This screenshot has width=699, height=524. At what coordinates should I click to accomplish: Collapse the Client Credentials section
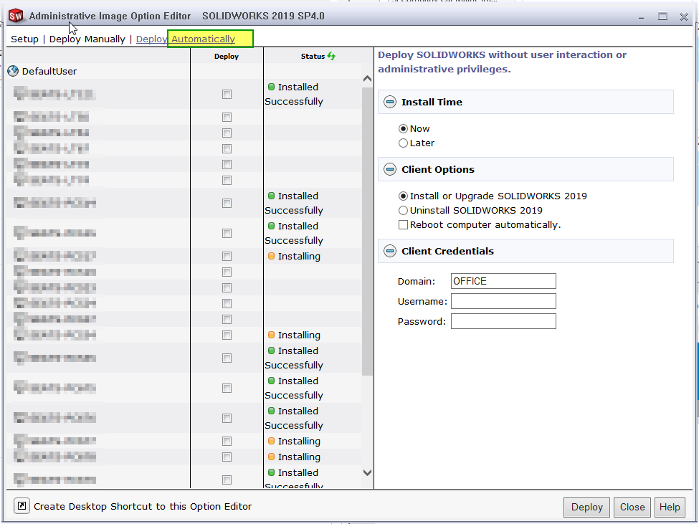click(x=390, y=252)
